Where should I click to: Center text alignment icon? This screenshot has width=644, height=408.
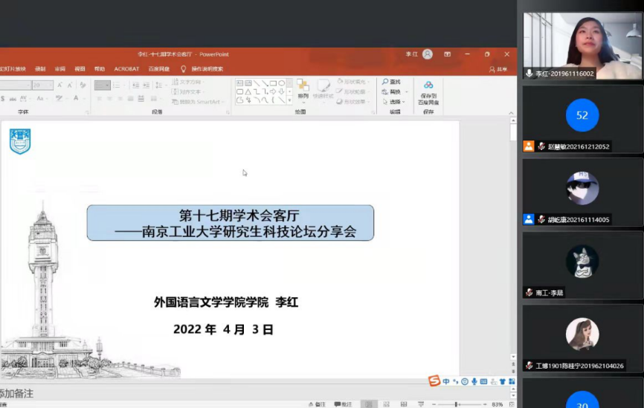pos(109,99)
